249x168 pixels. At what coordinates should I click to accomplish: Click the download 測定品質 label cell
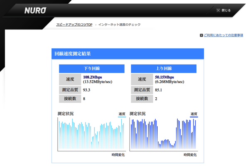70,90
